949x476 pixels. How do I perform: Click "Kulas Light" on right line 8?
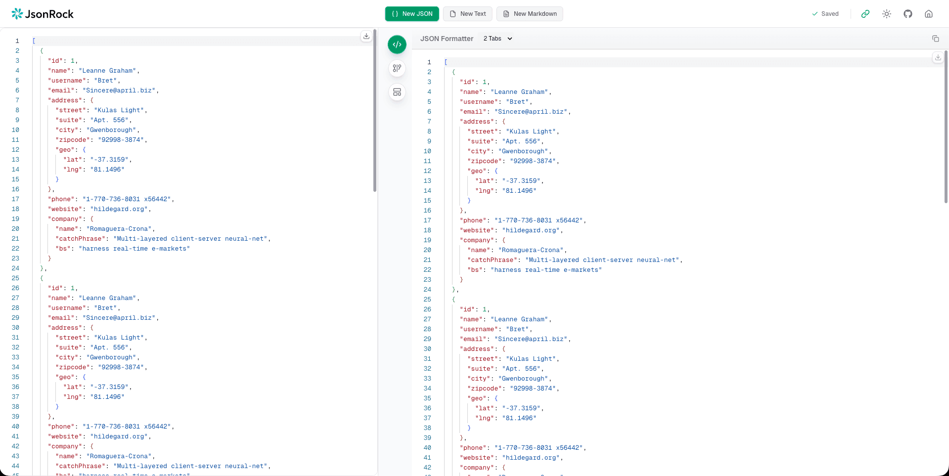click(531, 131)
